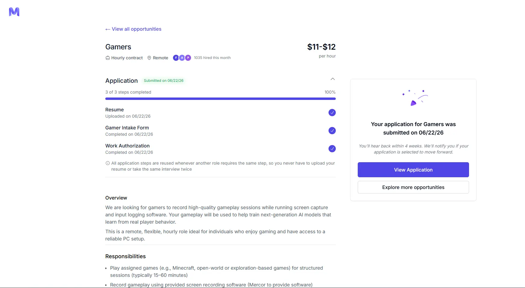Click the info icon beside application steps note

108,163
